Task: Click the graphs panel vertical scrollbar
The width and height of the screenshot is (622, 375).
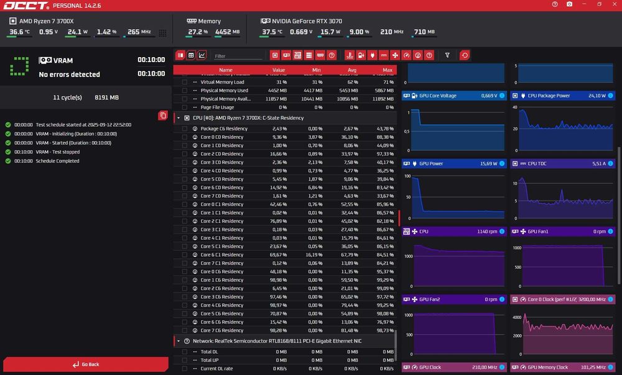Action: click(x=620, y=216)
